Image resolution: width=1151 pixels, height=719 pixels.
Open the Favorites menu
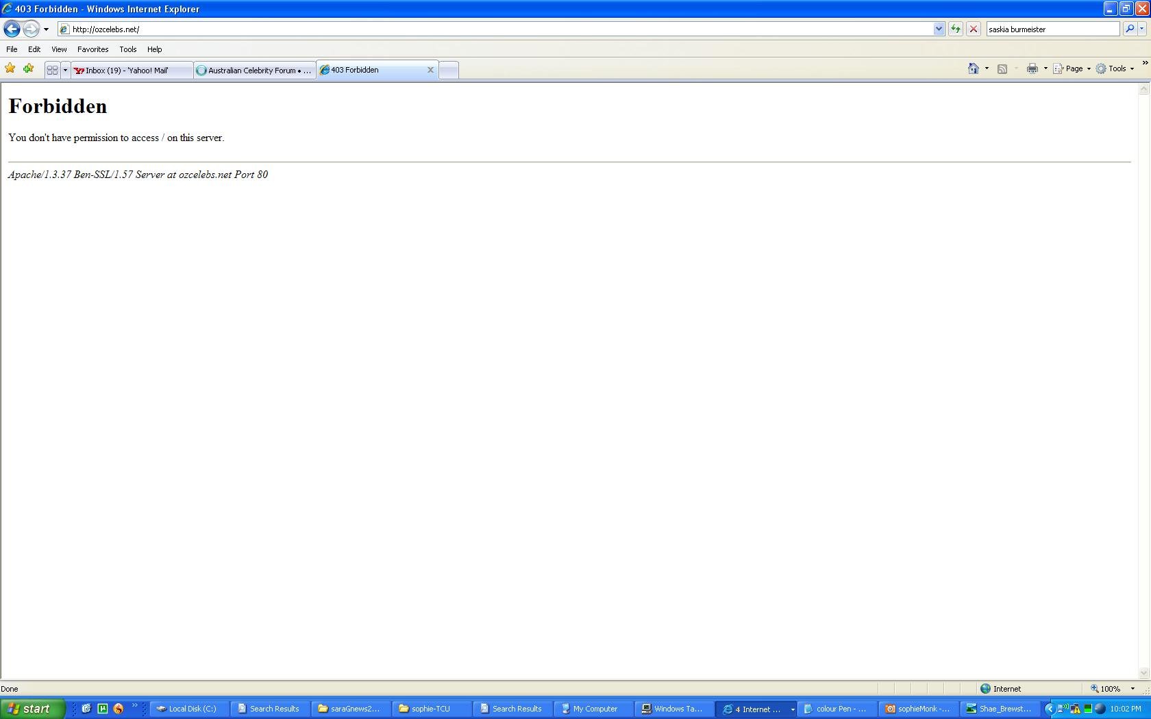point(92,49)
